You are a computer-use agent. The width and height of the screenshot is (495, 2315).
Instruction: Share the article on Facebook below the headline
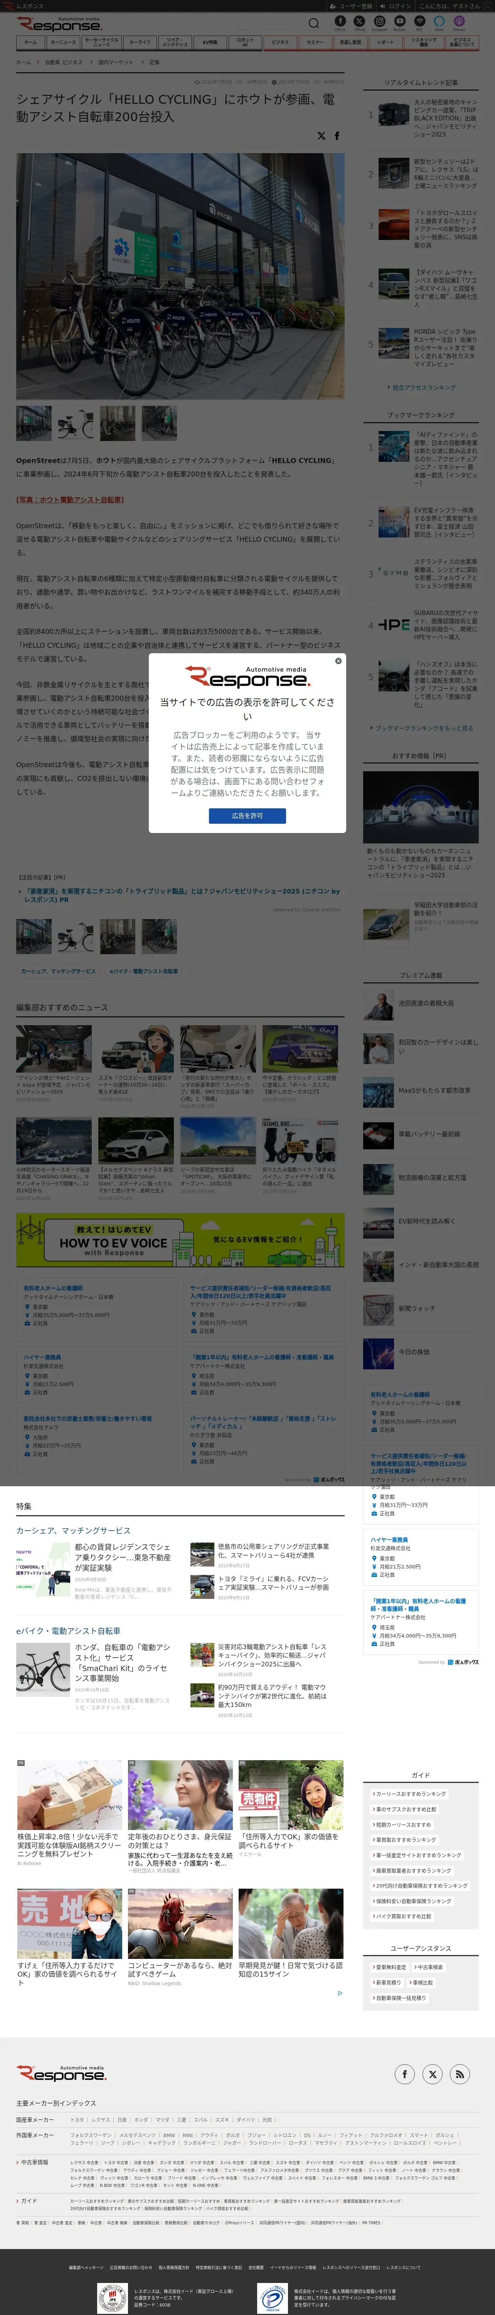337,136
